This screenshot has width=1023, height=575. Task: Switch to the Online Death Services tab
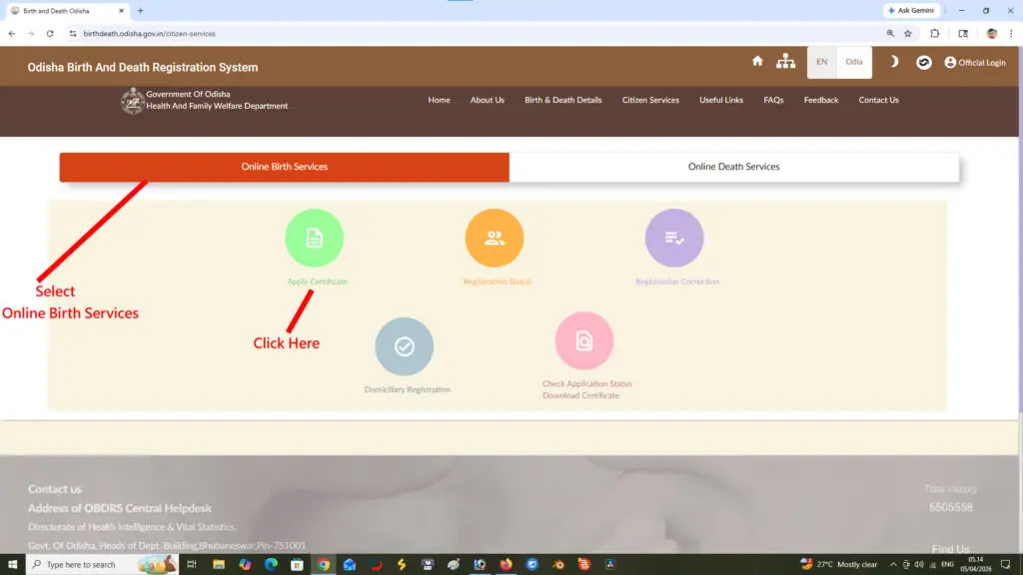pyautogui.click(x=734, y=167)
